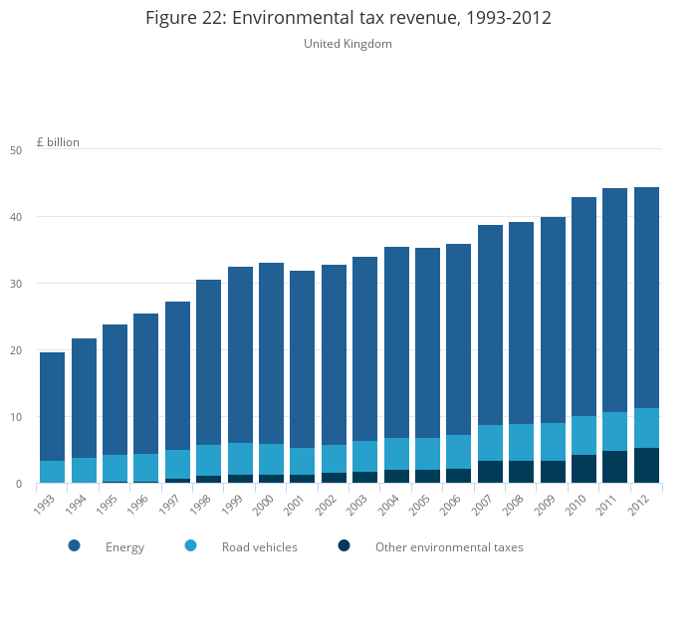The width and height of the screenshot is (697, 632).
Task: Select the 2000 bar's Energy section
Action: (x=271, y=353)
